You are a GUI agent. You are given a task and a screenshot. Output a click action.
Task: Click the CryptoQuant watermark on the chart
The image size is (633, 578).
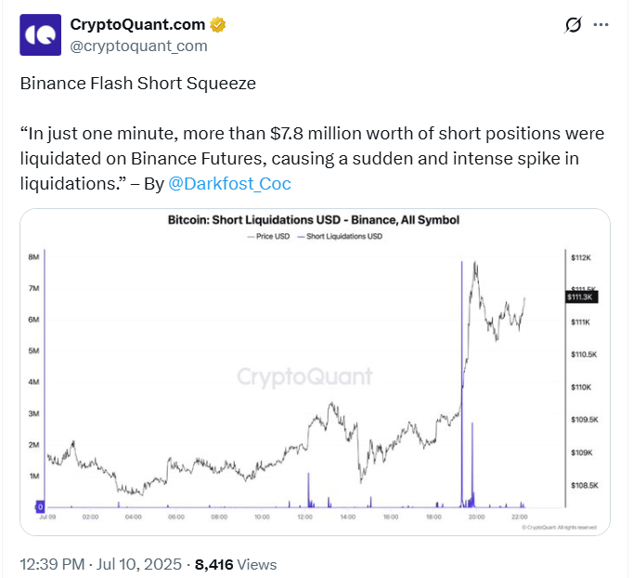click(x=304, y=376)
